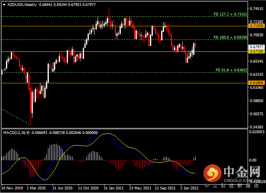266x193 pixels.
Task: Select the FE 127.2 = 0.73151 label
Action: click(x=230, y=14)
